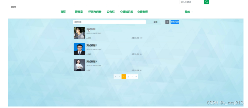Image resolution: width=248 pixels, height=108 pixels.
Task: Open 评测与问卷 menu item
Action: (x=95, y=12)
